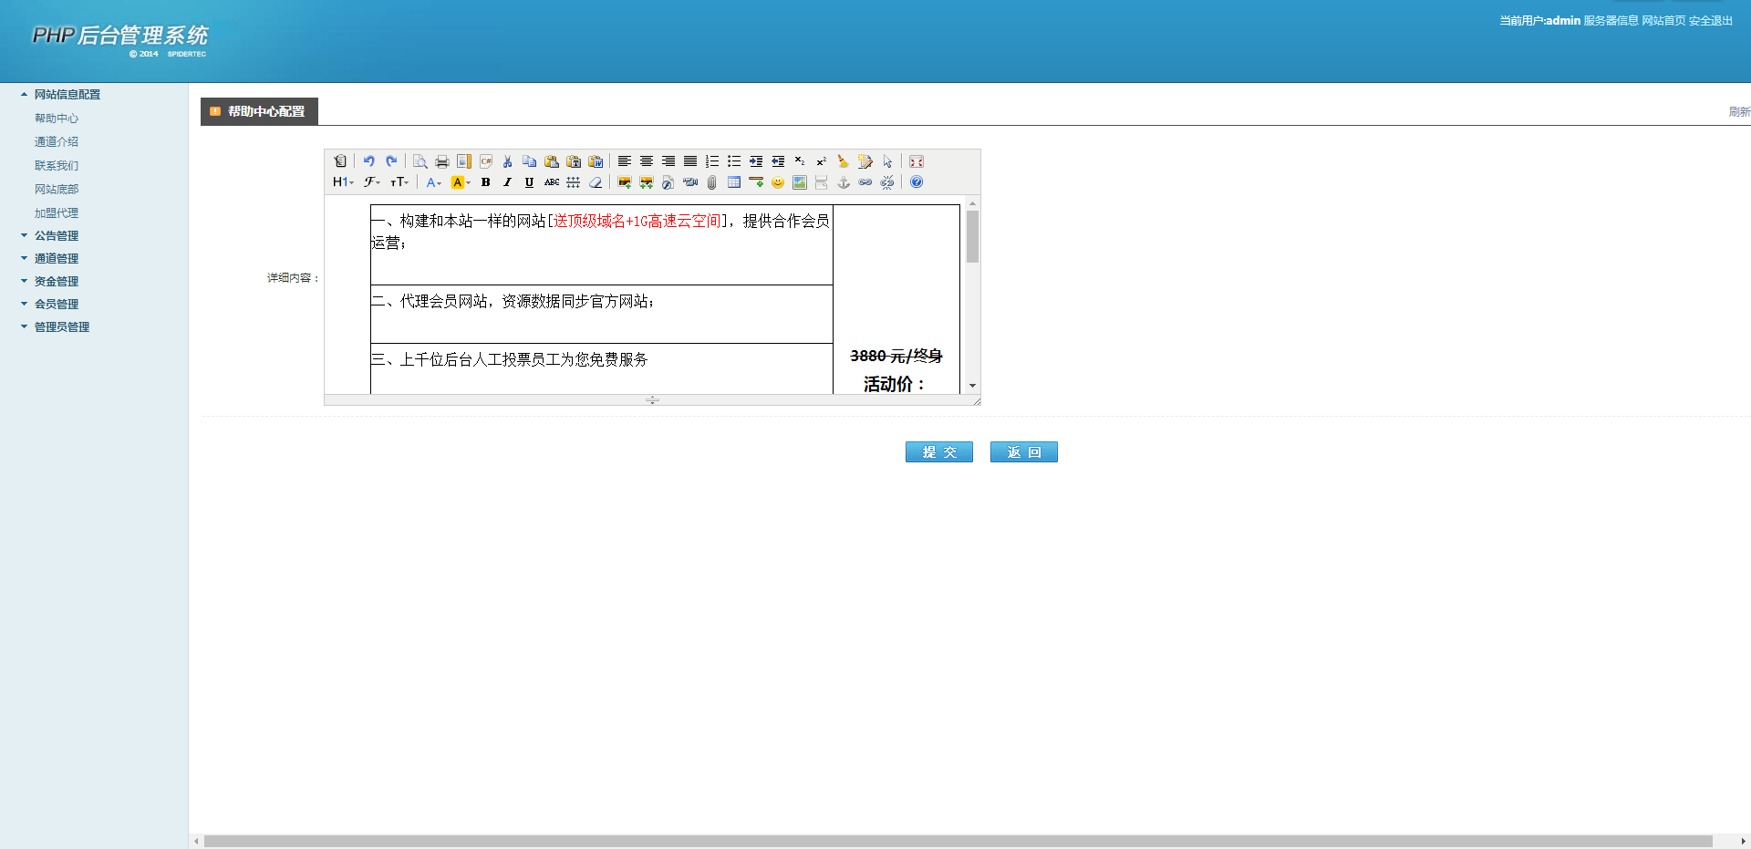The width and height of the screenshot is (1751, 849).
Task: Insert a table into the editor
Action: pyautogui.click(x=734, y=182)
